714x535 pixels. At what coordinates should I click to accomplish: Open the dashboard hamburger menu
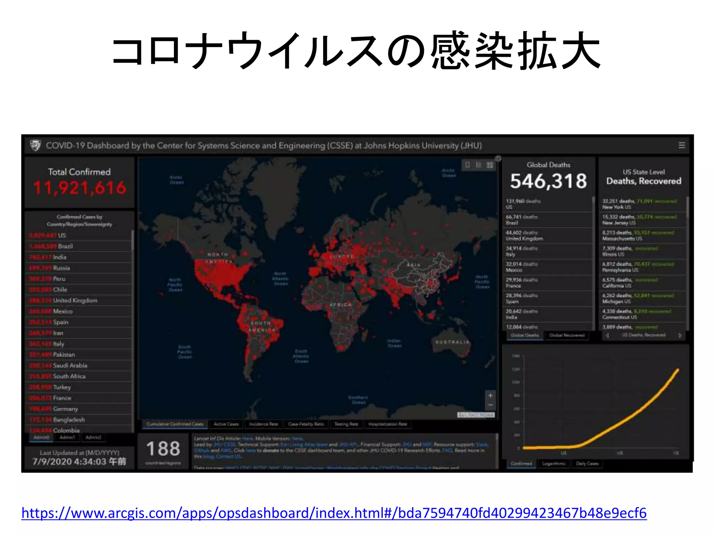click(x=682, y=145)
